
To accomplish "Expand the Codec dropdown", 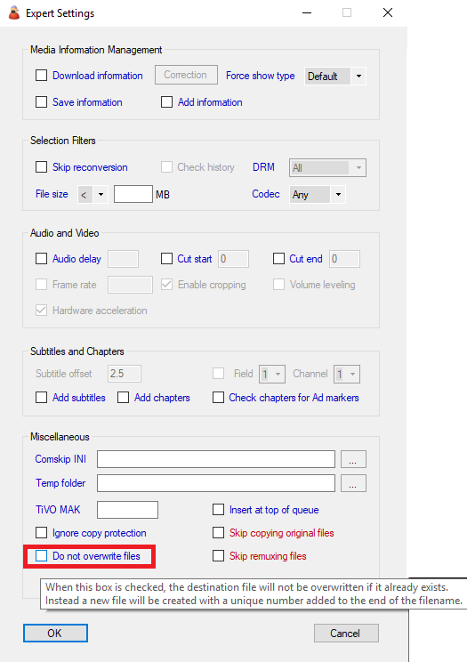I will 318,195.
